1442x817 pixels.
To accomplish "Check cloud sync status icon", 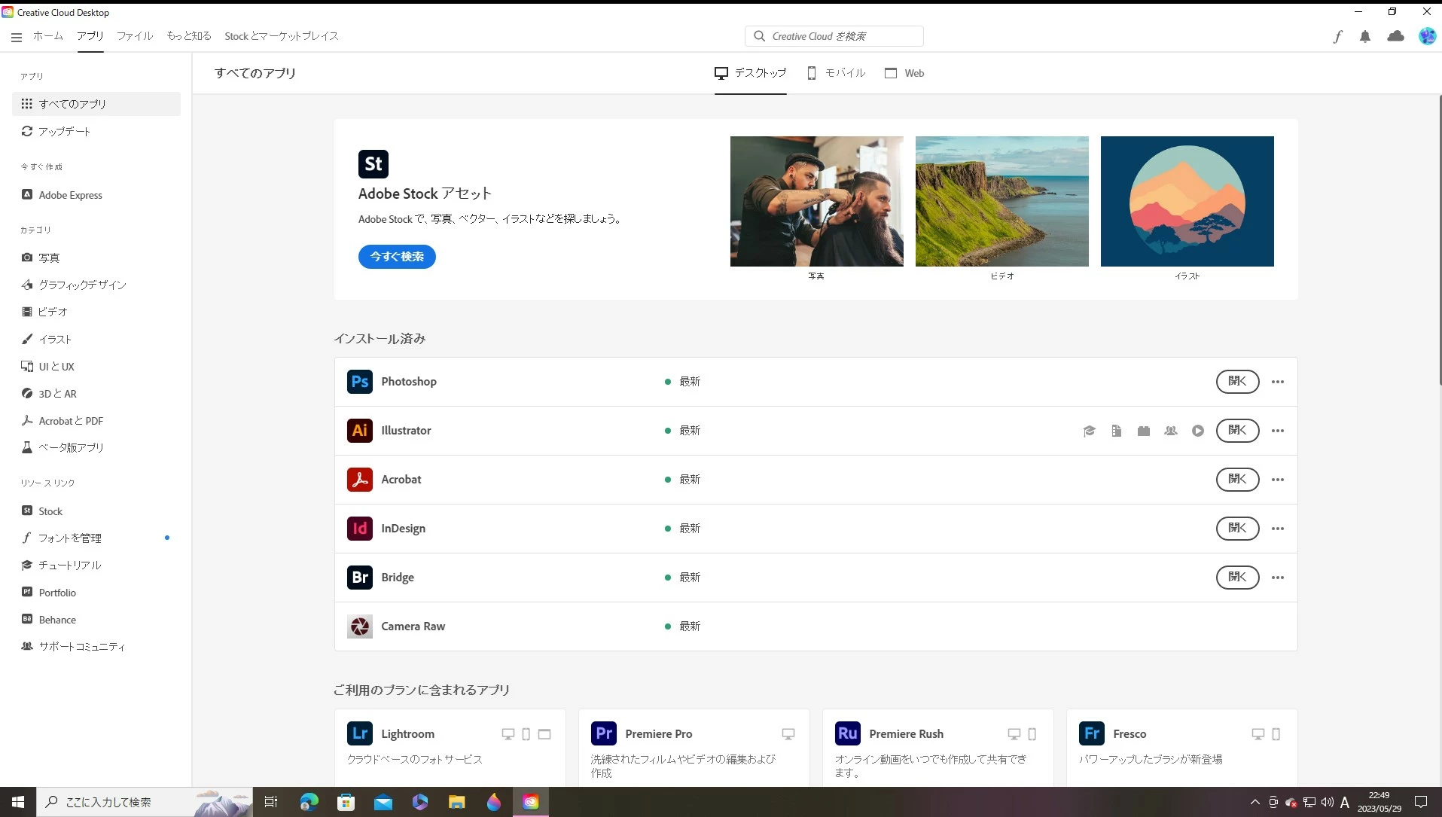I will [x=1395, y=36].
